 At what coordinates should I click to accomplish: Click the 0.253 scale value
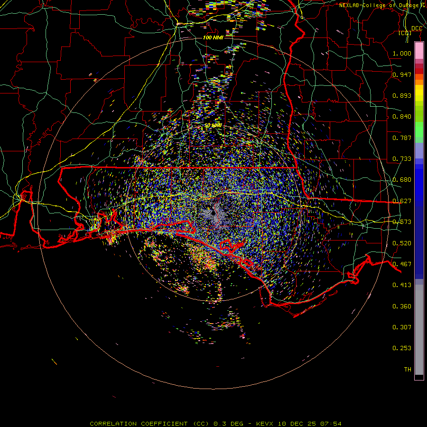coord(402,348)
